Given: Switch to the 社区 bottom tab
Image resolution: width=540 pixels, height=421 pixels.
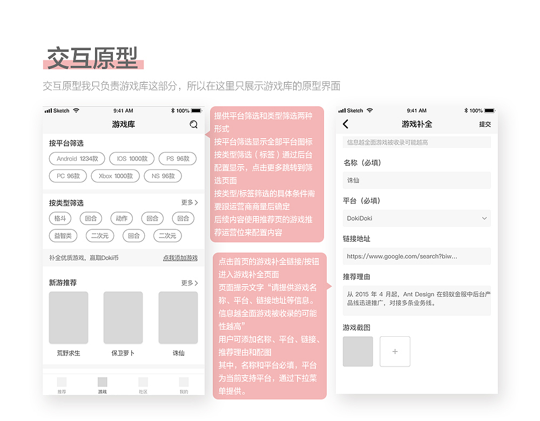Looking at the screenshot, I should [143, 385].
